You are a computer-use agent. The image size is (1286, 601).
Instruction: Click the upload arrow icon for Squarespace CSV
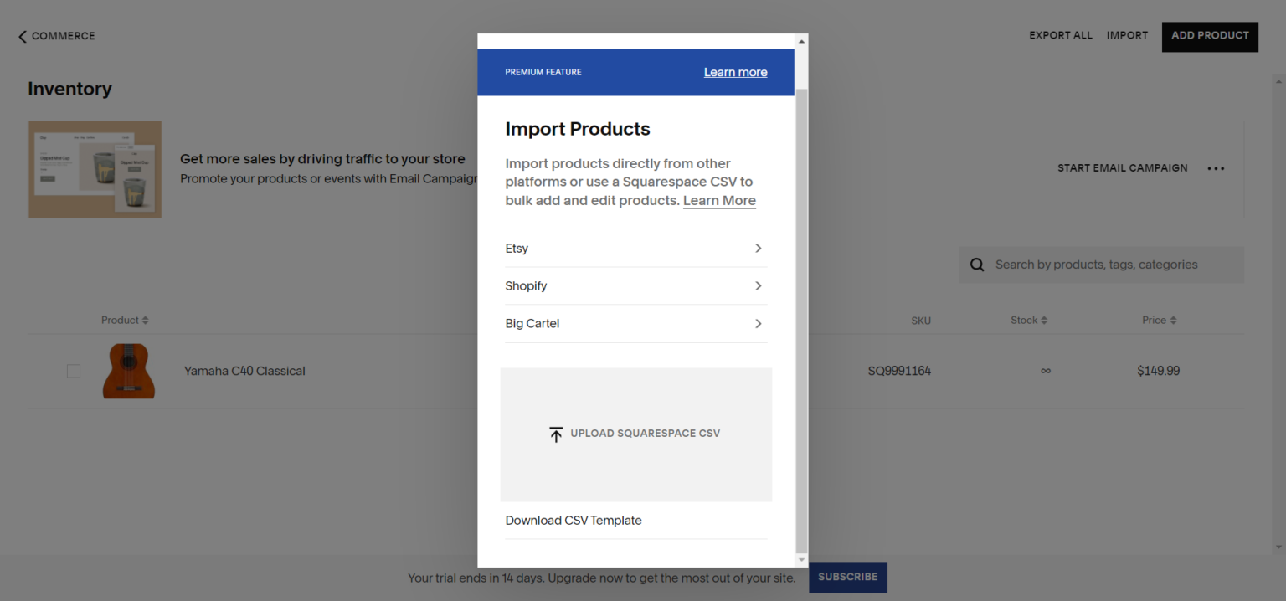click(x=555, y=434)
